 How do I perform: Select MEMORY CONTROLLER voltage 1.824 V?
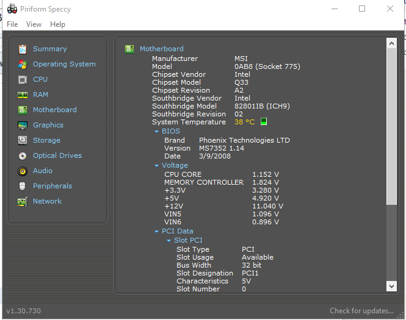coord(266,182)
